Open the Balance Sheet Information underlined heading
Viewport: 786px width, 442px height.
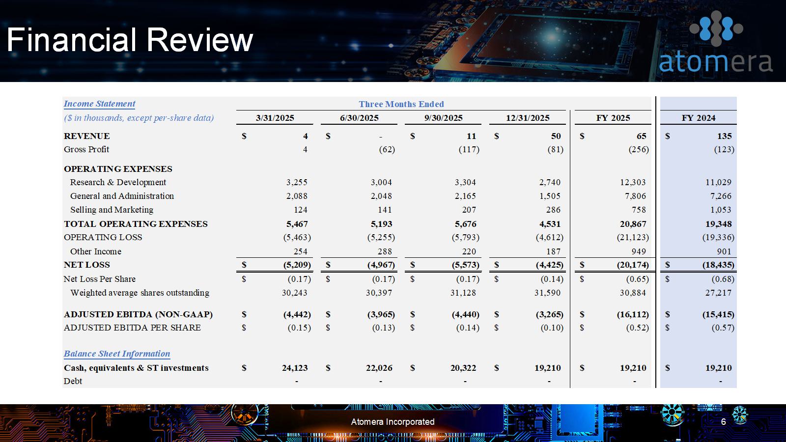point(117,354)
